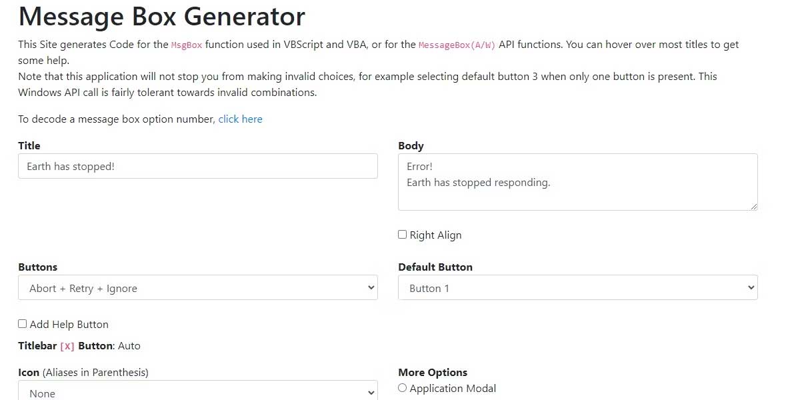Viewport: 800px width, 400px height.
Task: Click the 'More Options' heading
Action: pyautogui.click(x=433, y=372)
